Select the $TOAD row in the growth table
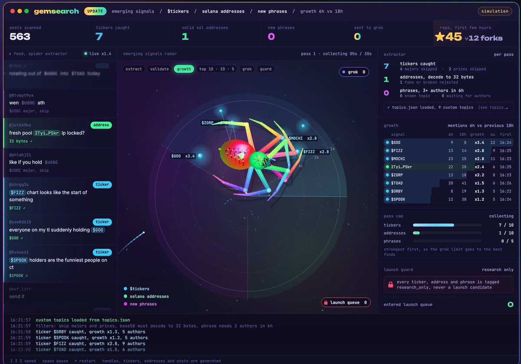Image resolution: width=521 pixels, height=364 pixels. click(449, 183)
